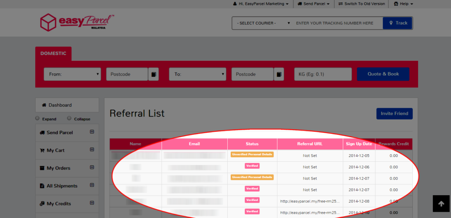Expand the My Cart sidebar section plus
The width and height of the screenshot is (451, 218).
(92, 149)
